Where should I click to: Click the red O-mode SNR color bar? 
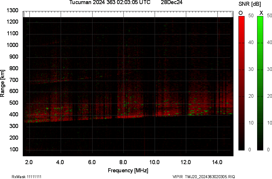point(242,83)
